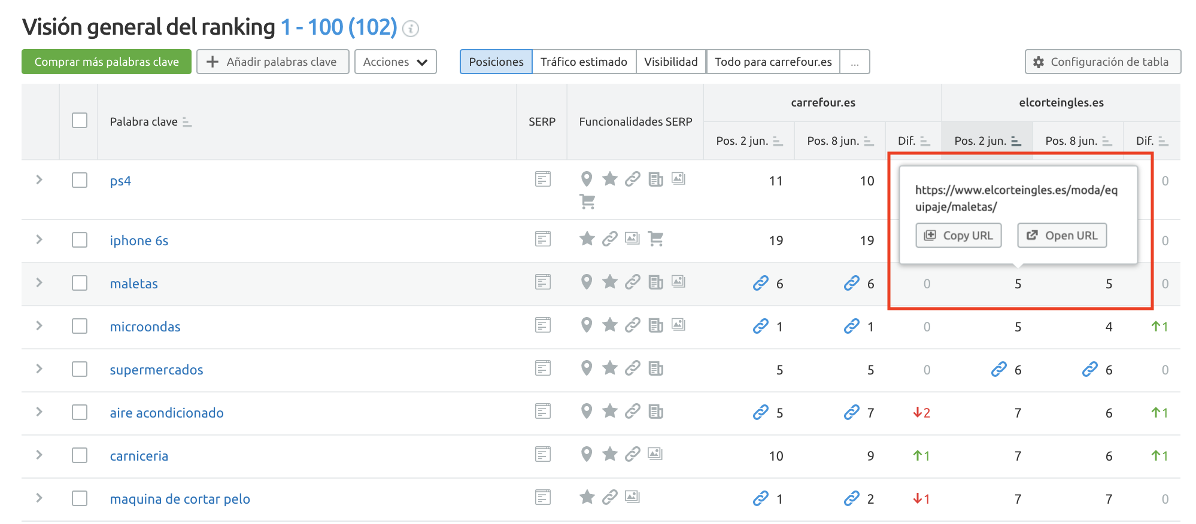This screenshot has height=524, width=1196.
Task: Sort by Palabra clave column icon
Action: [x=187, y=122]
